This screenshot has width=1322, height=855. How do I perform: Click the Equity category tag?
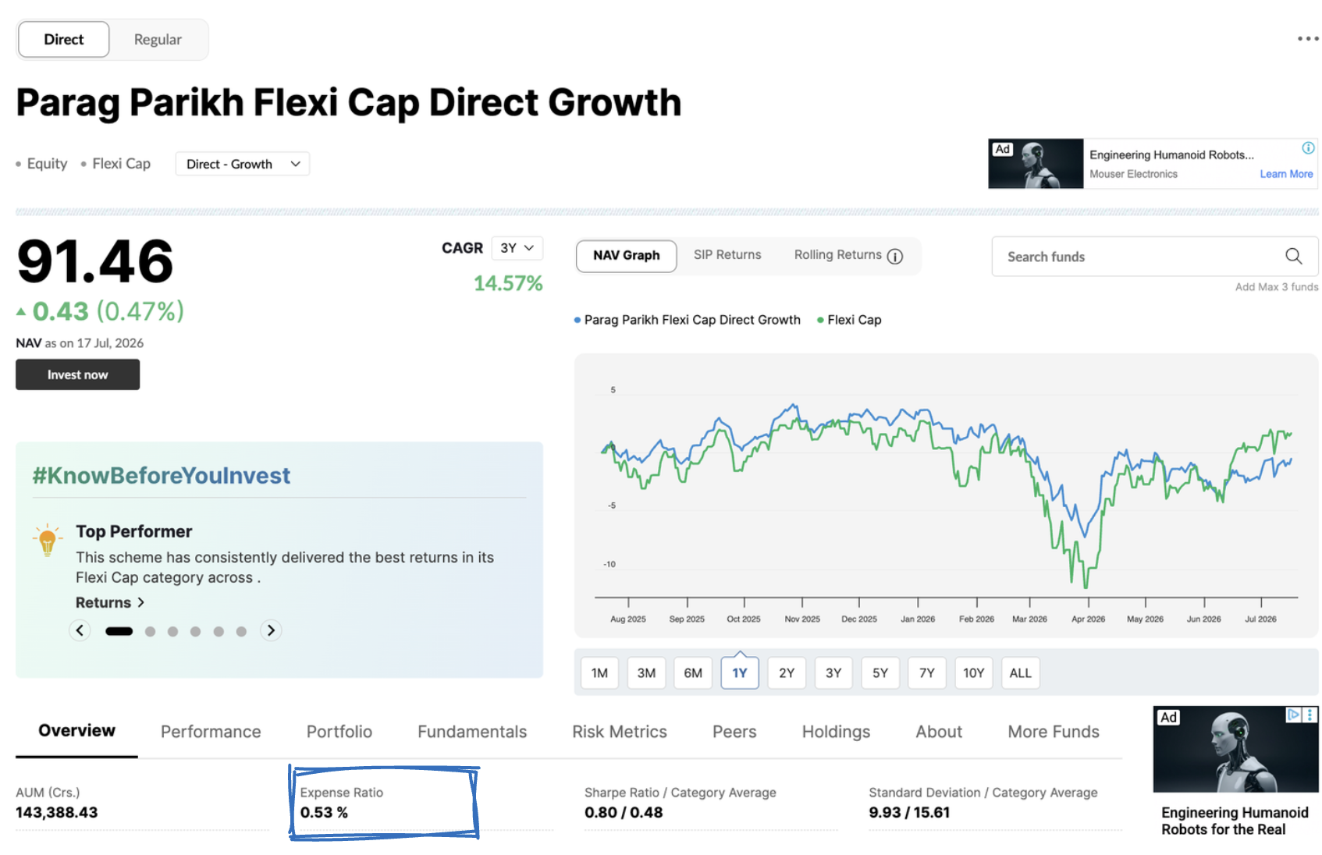(x=47, y=164)
